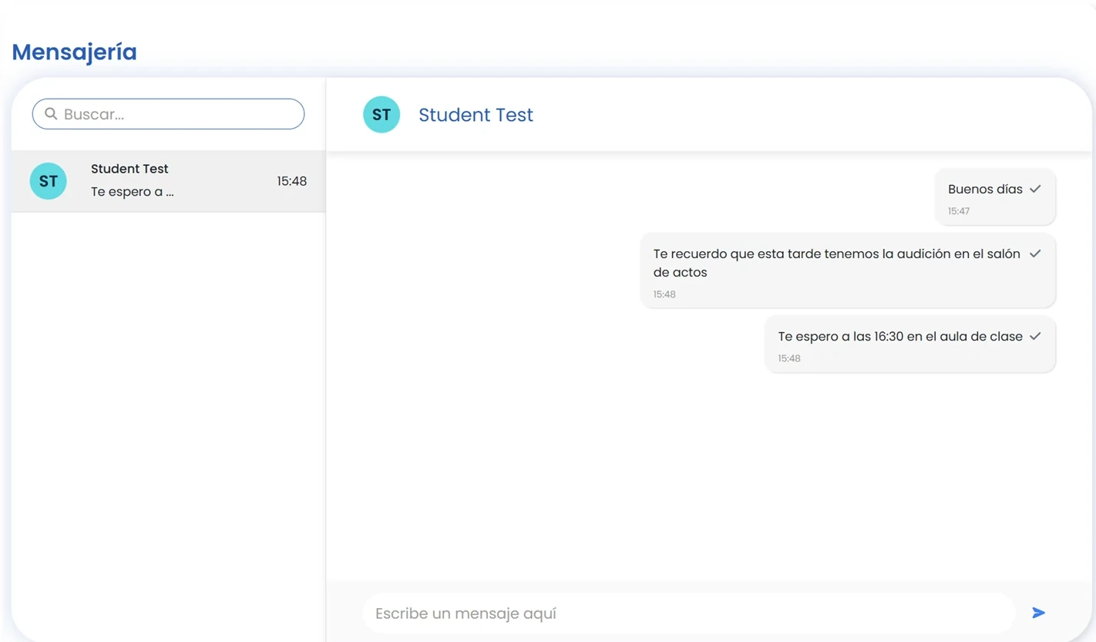Screen dimensions: 1096x642
Task: Click the 15:48 timestamp under the last message
Action: [788, 358]
